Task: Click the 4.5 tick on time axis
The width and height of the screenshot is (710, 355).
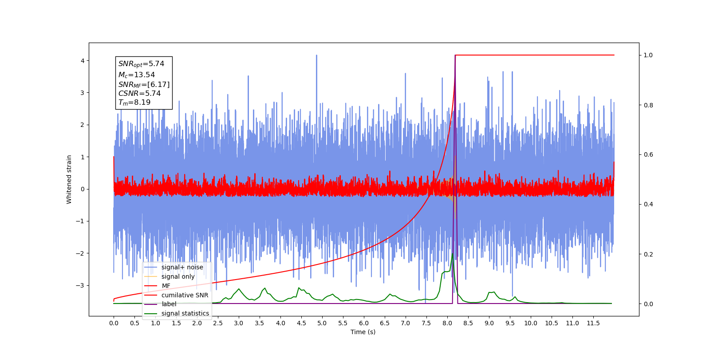Action: pyautogui.click(x=301, y=323)
